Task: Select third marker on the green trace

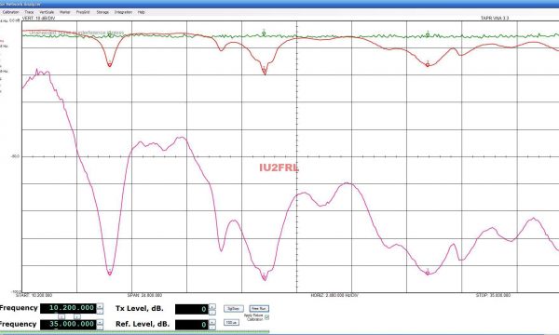Action: click(428, 34)
